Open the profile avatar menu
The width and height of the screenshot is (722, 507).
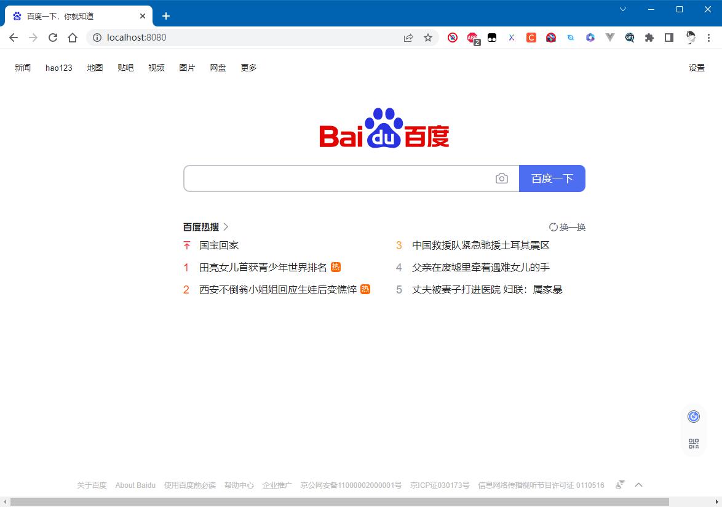pyautogui.click(x=690, y=38)
